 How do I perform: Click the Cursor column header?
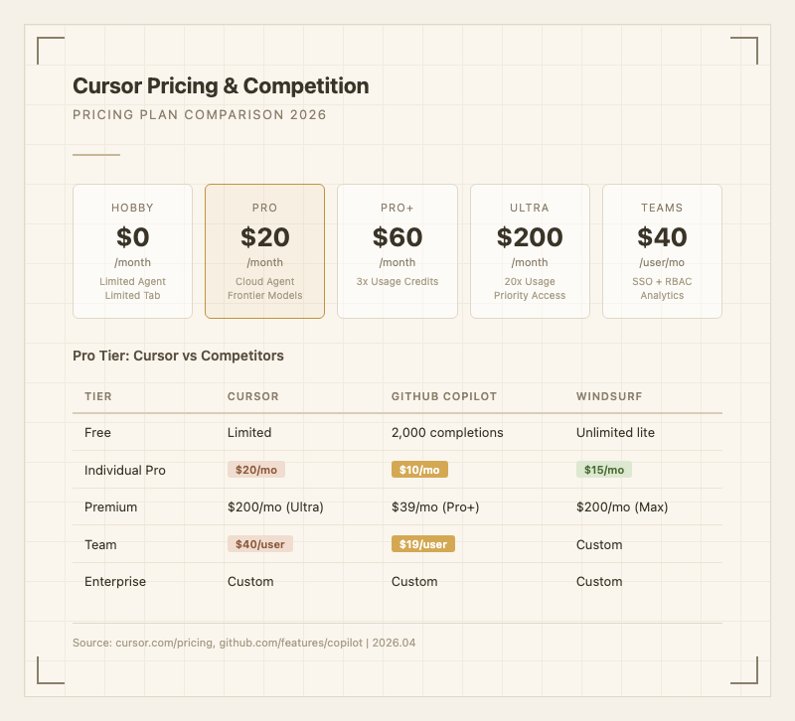[253, 396]
